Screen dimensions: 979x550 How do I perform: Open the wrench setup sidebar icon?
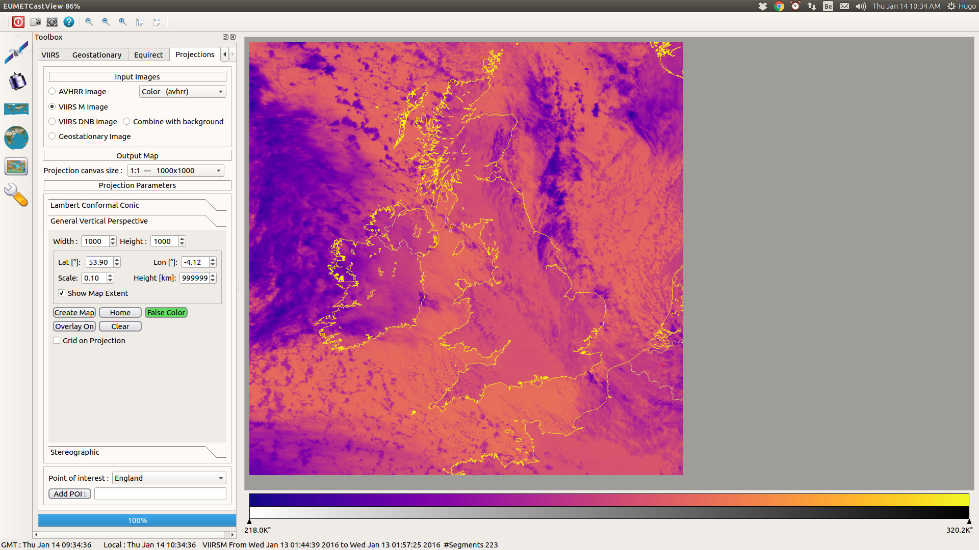point(16,195)
